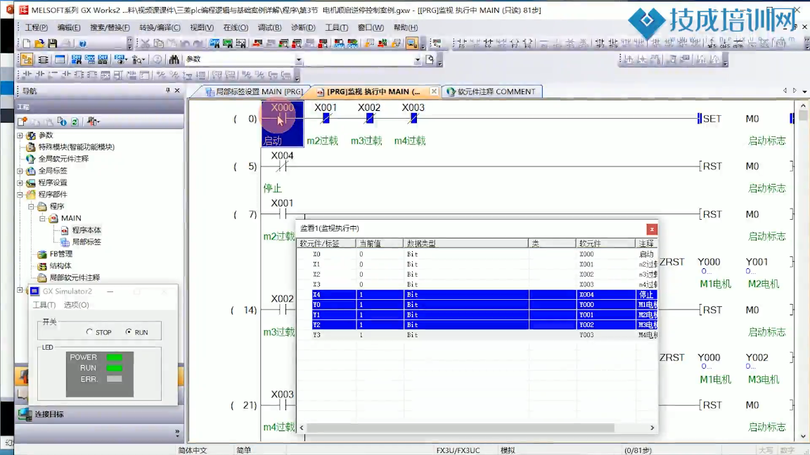
Task: Open the 工程(P) menu
Action: click(36, 27)
